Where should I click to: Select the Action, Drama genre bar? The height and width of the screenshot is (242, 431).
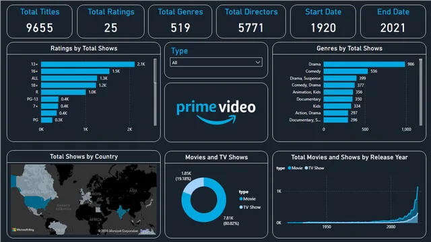click(x=335, y=113)
